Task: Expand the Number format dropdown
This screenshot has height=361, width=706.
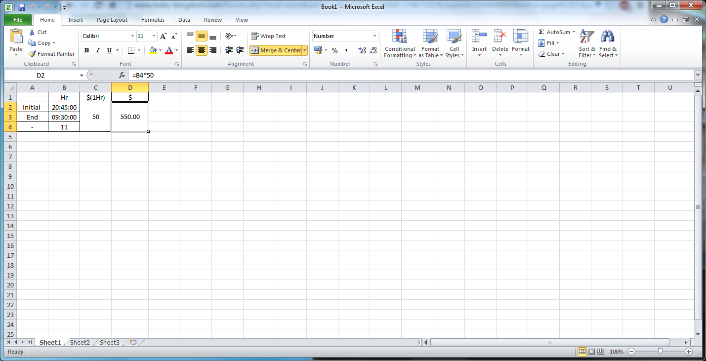Action: click(374, 36)
